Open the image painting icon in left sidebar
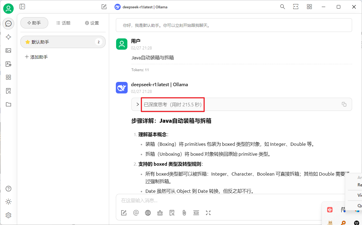The height and width of the screenshot is (225, 362). 8,50
